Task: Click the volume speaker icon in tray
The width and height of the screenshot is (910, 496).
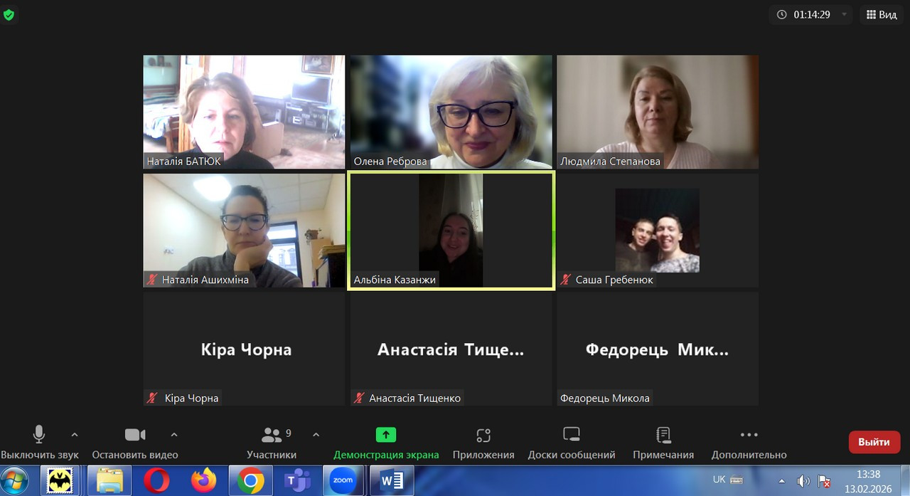Action: point(803,481)
